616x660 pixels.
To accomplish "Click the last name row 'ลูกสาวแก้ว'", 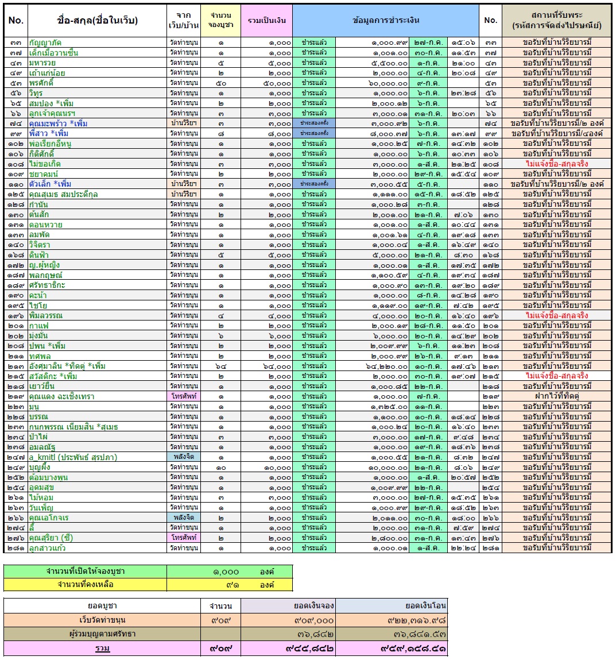I will click(x=97, y=547).
